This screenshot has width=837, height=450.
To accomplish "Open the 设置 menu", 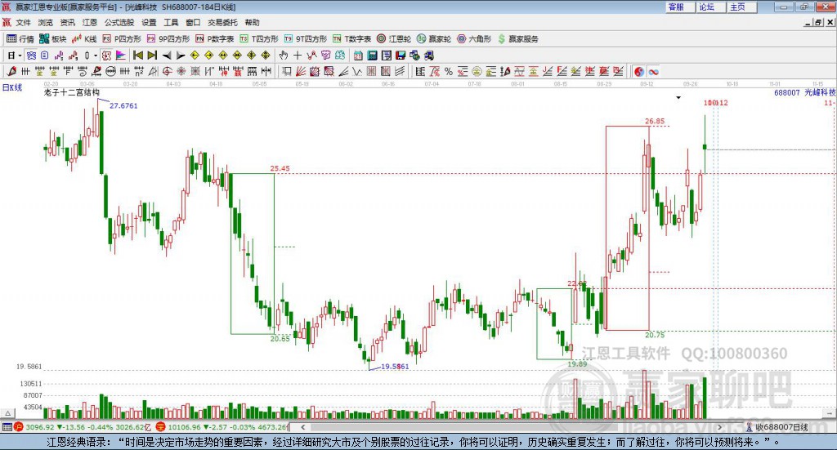I will coord(149,22).
